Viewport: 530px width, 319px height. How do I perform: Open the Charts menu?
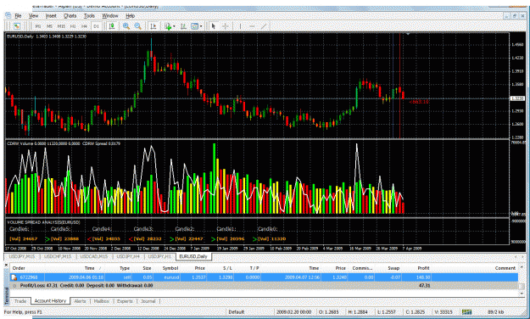[x=70, y=15]
